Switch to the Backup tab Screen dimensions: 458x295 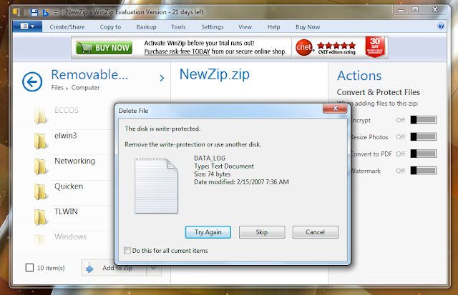pyautogui.click(x=146, y=27)
